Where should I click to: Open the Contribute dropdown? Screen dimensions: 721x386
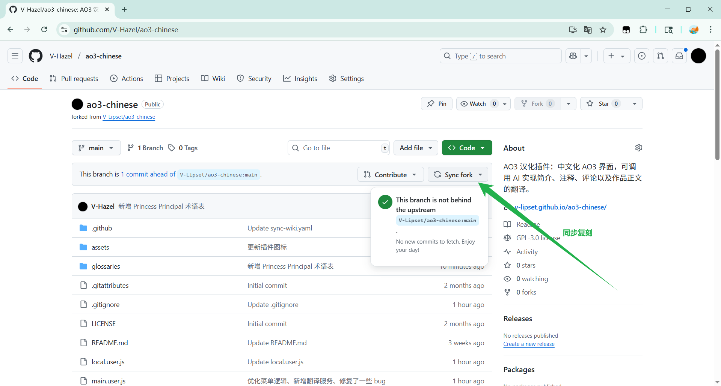(390, 175)
